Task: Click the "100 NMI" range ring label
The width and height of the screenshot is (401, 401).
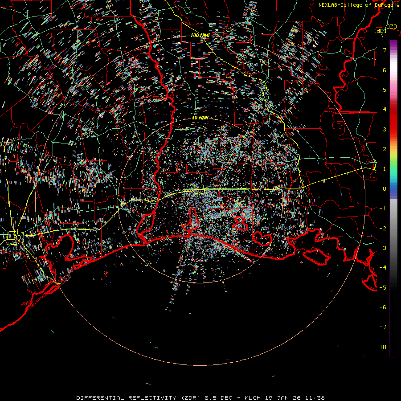Action: [200, 35]
